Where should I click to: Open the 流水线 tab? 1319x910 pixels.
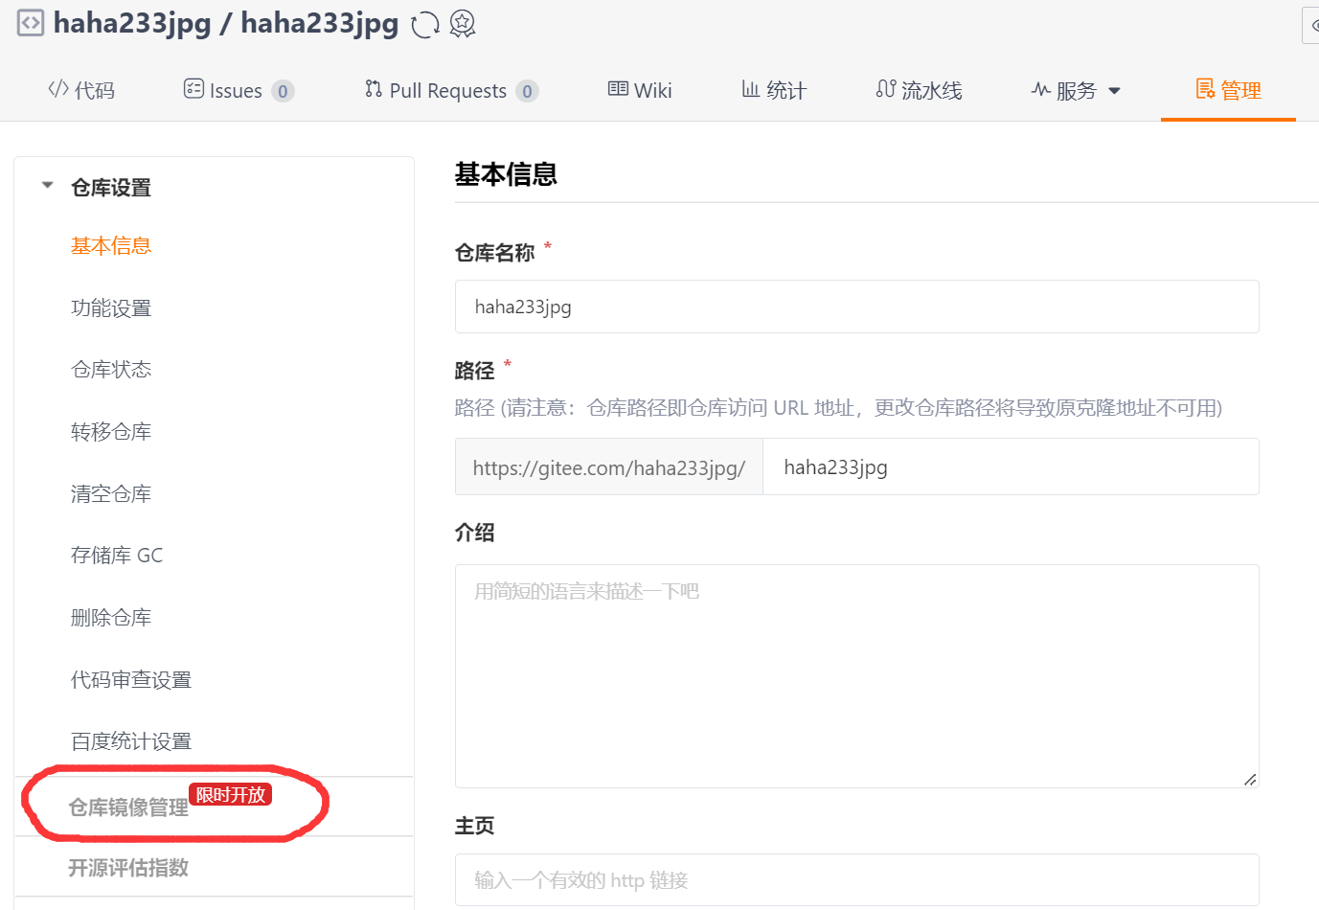(x=919, y=90)
